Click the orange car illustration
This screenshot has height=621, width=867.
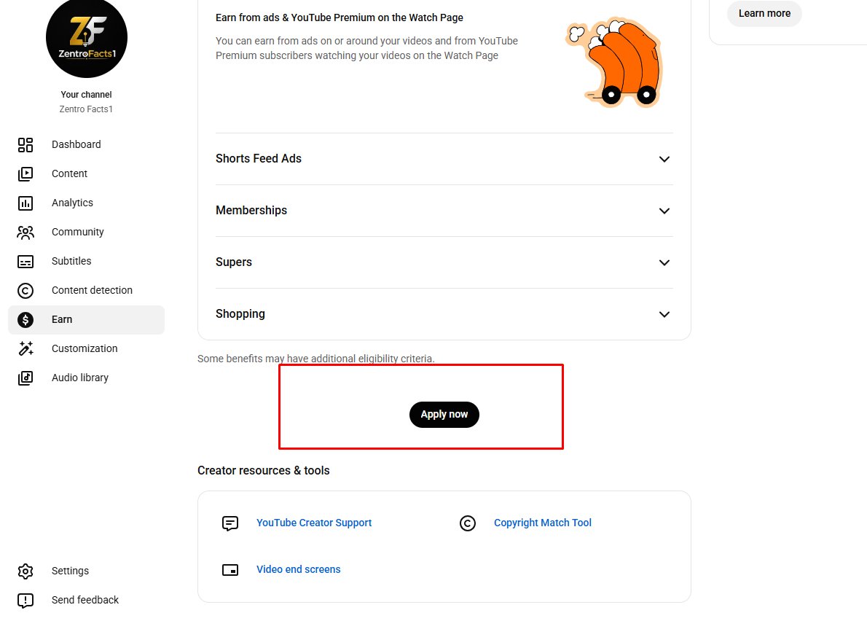tap(615, 62)
